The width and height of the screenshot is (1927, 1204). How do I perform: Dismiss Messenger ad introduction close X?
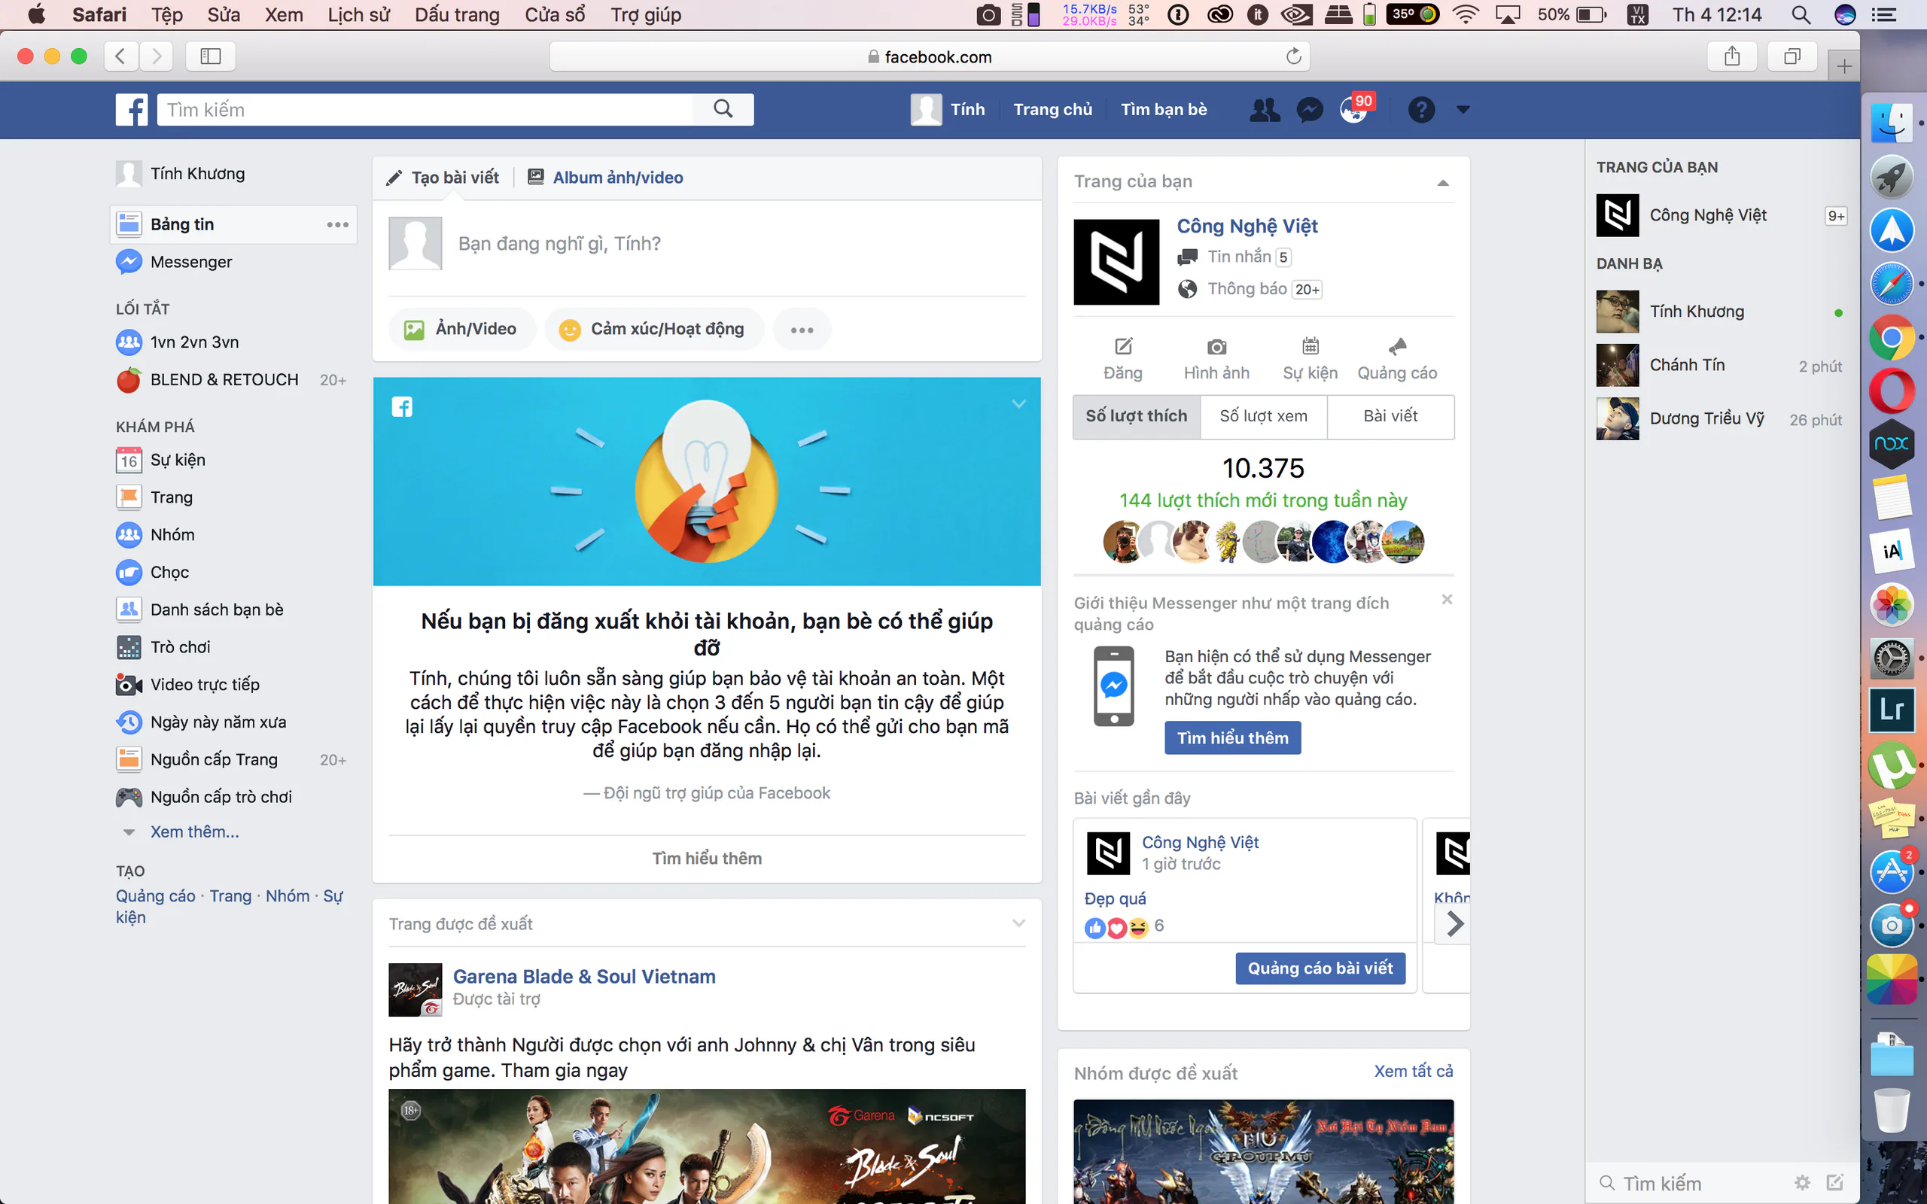point(1447,600)
